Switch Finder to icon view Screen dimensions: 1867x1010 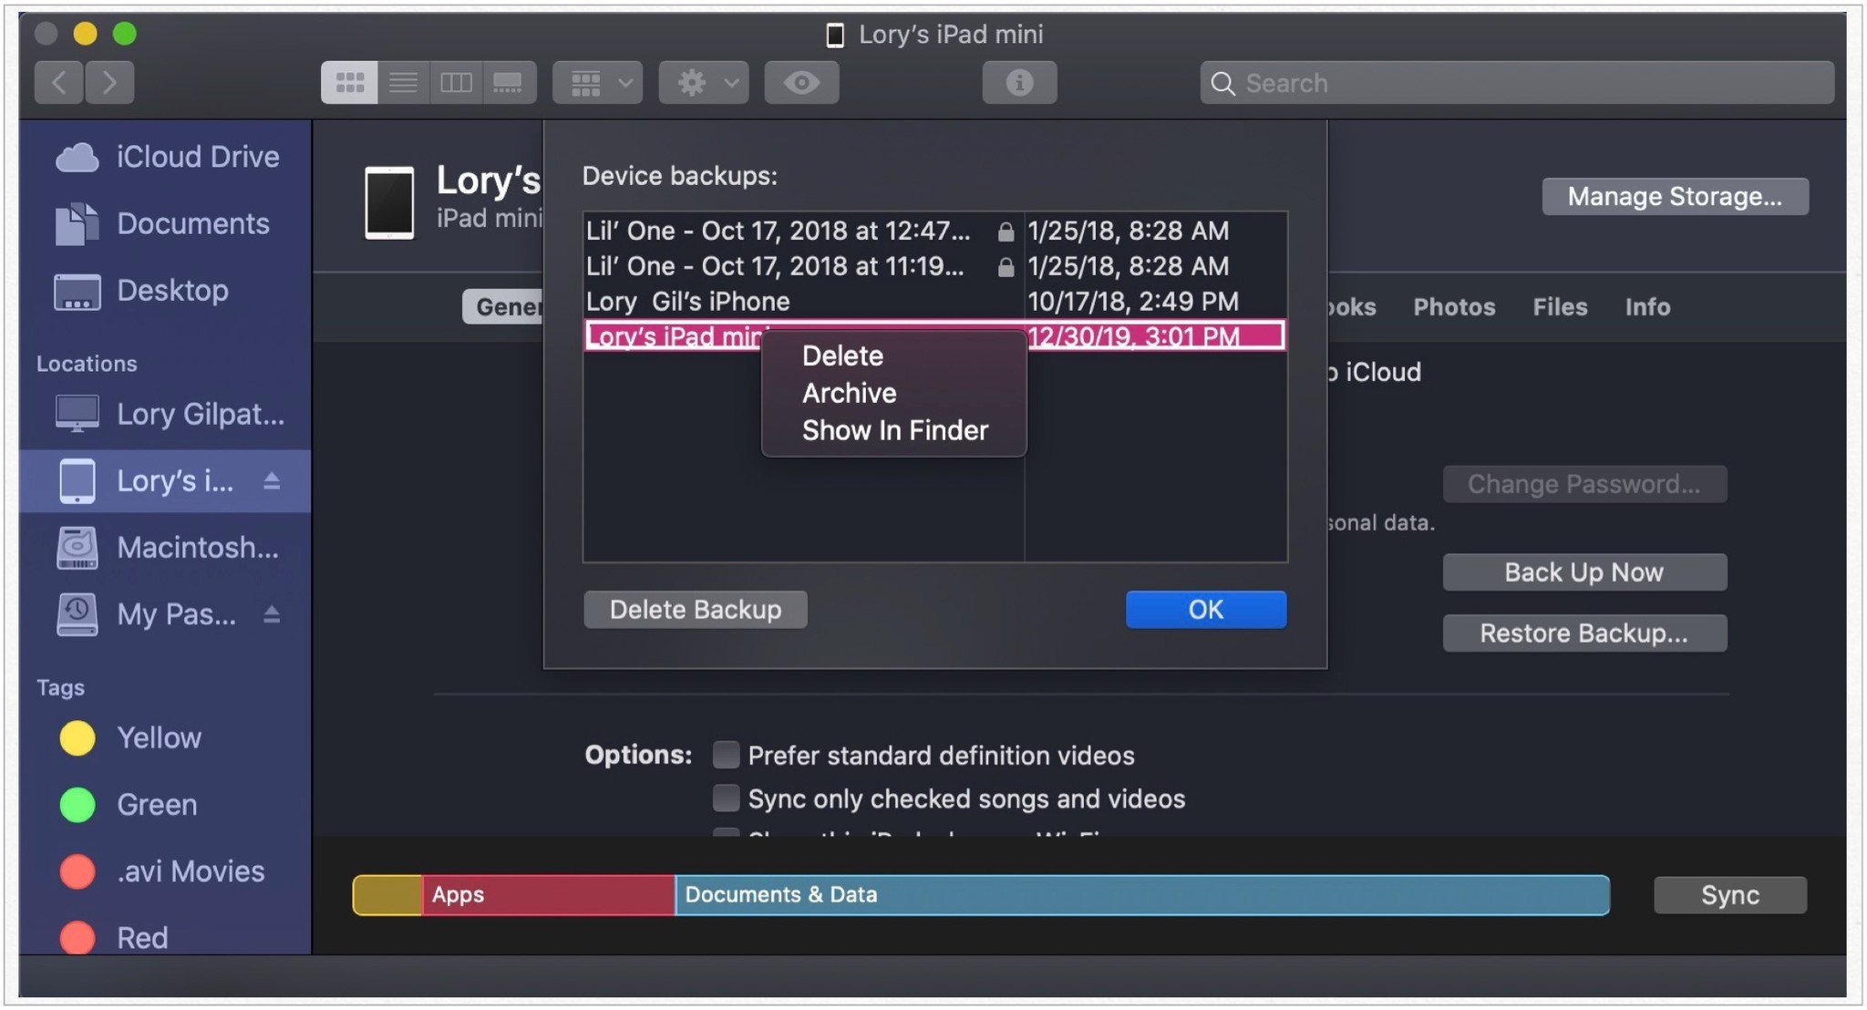coord(349,83)
